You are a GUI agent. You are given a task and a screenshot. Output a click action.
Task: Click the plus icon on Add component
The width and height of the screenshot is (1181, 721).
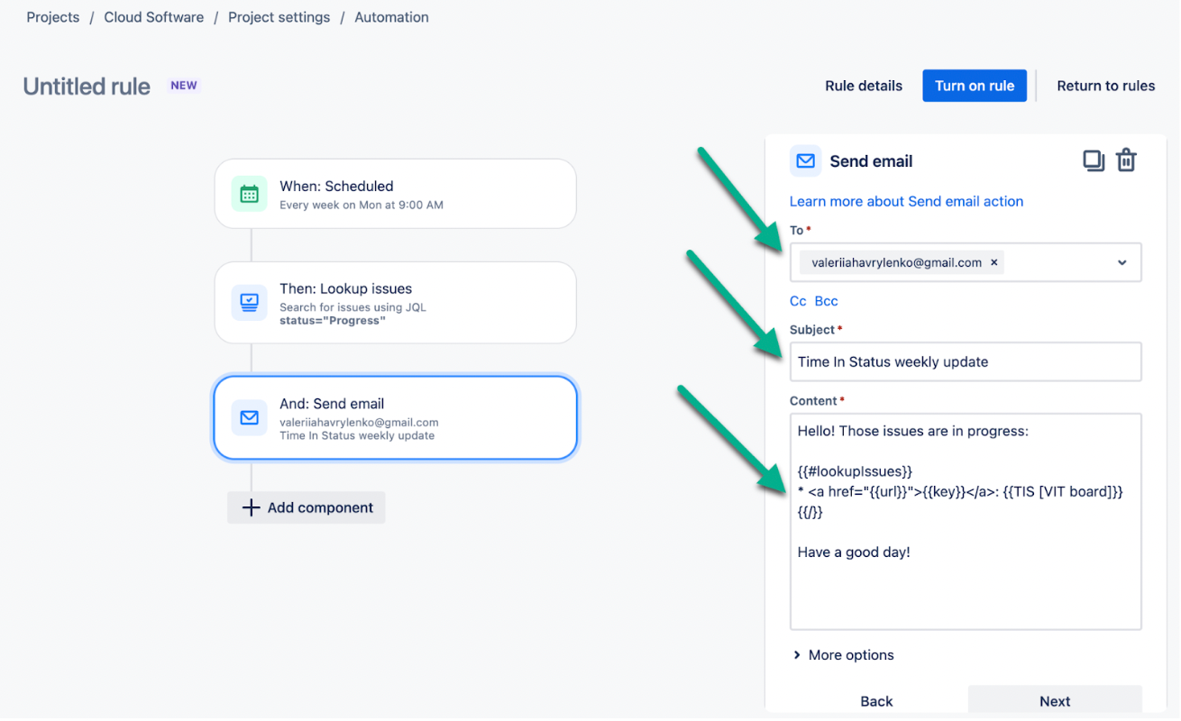[x=252, y=507]
